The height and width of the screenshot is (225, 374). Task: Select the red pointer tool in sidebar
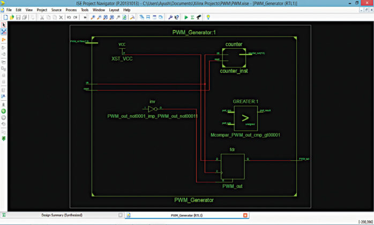click(x=4, y=25)
